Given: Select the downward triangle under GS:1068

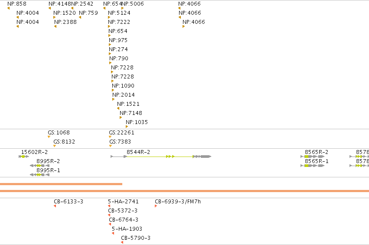Looking at the screenshot, I should coord(49,137).
